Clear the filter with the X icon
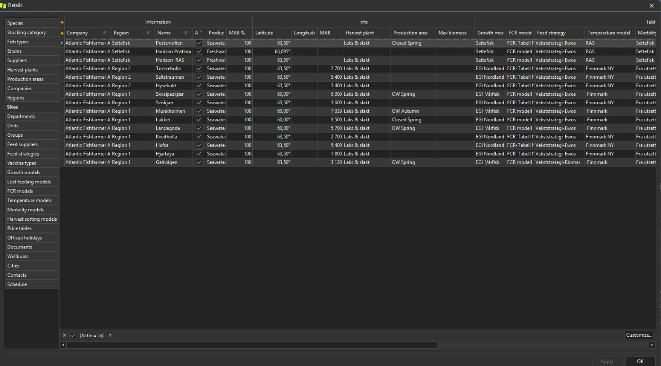This screenshot has height=366, width=661. [65, 335]
